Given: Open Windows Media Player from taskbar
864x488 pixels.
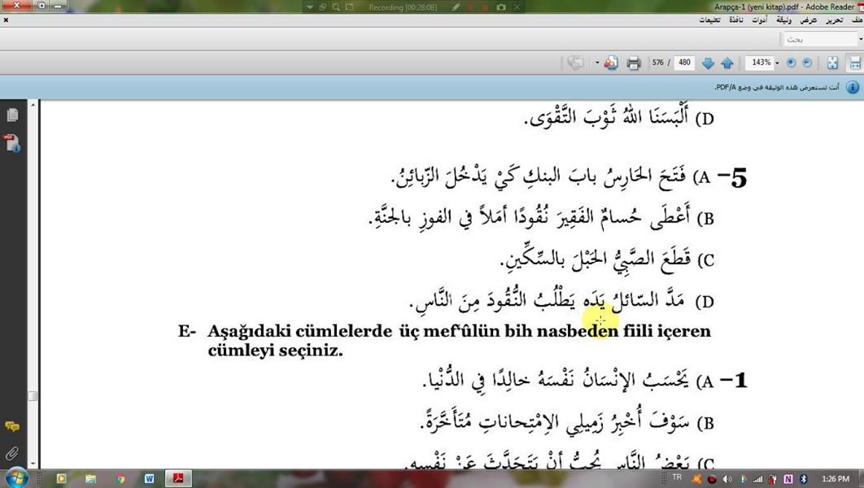Looking at the screenshot, I should tap(61, 478).
